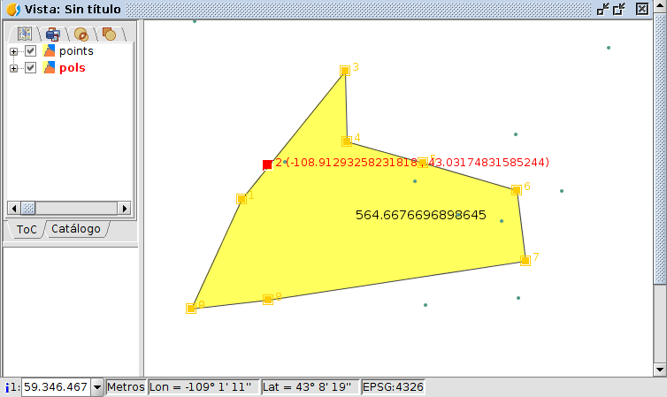Image resolution: width=667 pixels, height=397 pixels.
Task: Click the points layer symbol icon
Action: pos(50,51)
